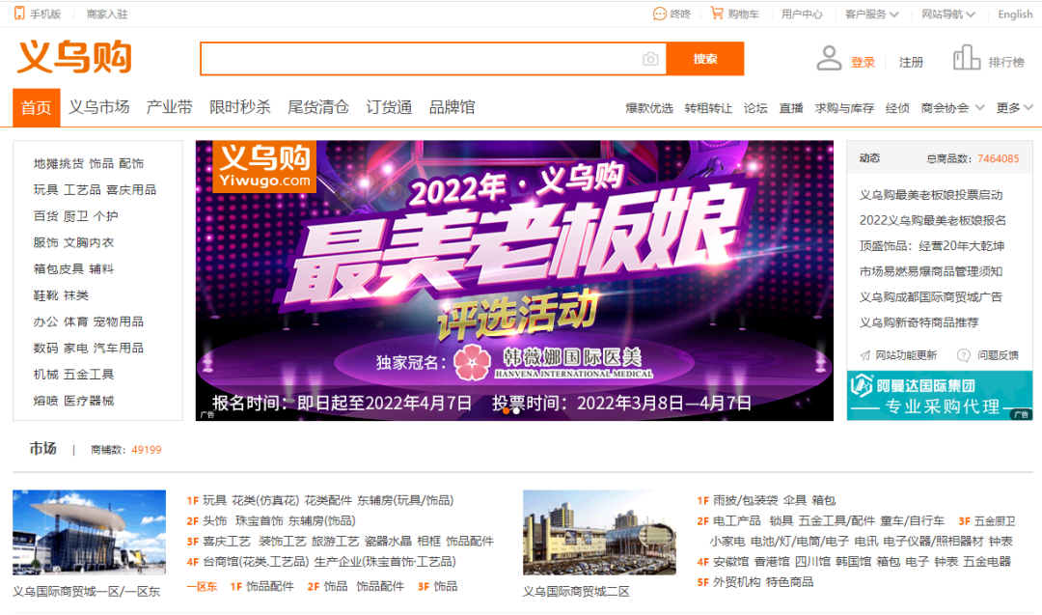Open the 珠宝首饰 floor category
1042x615 pixels.
(260, 520)
